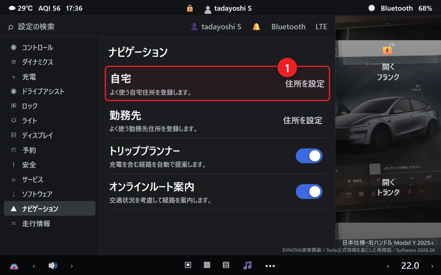Viewport: 441px width, 275px height.
Task: Tap the LTE indicator in settings header
Action: (x=321, y=27)
